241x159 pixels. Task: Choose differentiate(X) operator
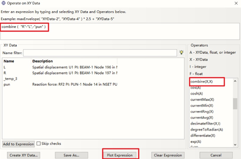coord(203,136)
